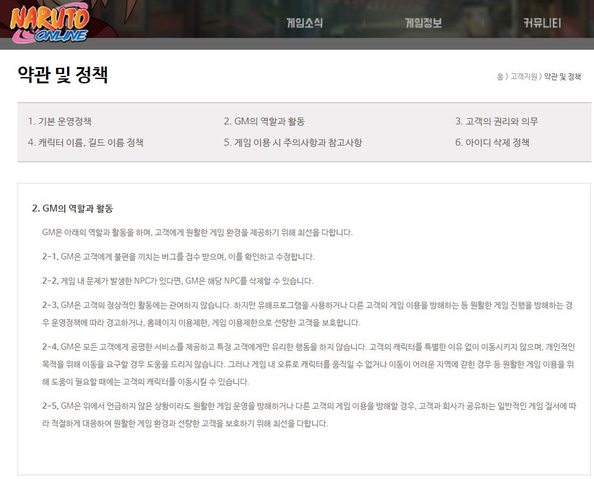Open 4. 캐릭터 이름, 길드 이름 정책
Viewport: 594px width, 479px height.
coord(86,142)
